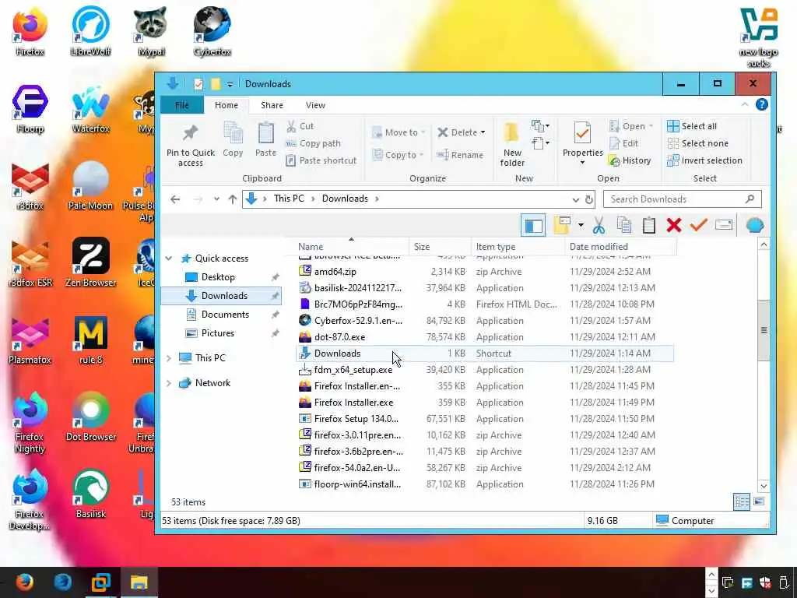Screen dimensions: 797x598
Task: Switch to the Share ribbon tab
Action: click(x=272, y=105)
